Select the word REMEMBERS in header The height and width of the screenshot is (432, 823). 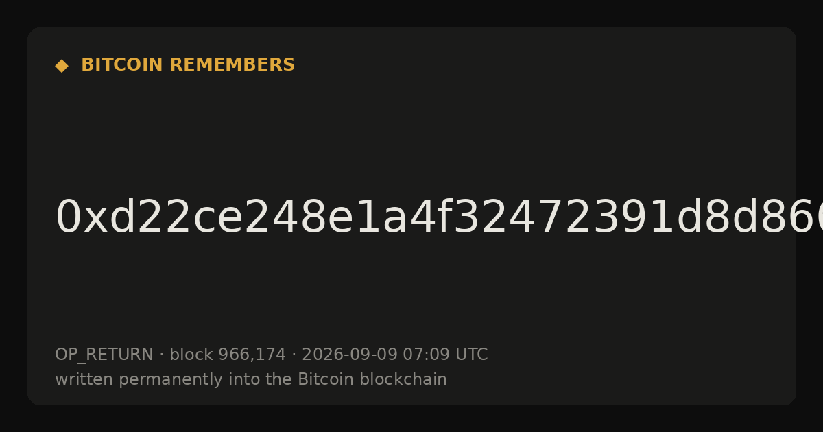coord(232,65)
